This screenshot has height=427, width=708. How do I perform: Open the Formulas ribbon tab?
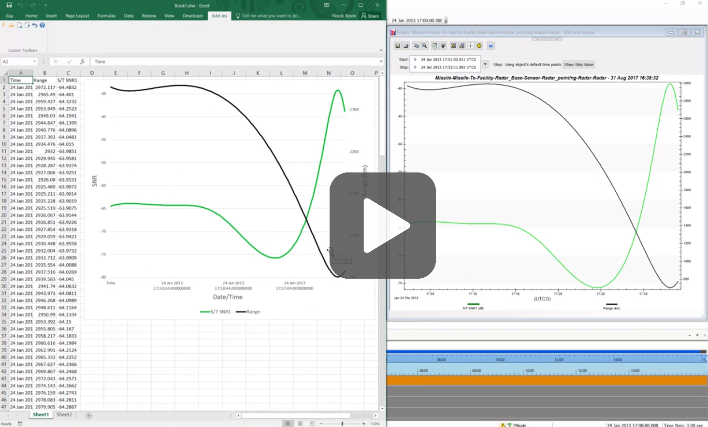point(106,16)
